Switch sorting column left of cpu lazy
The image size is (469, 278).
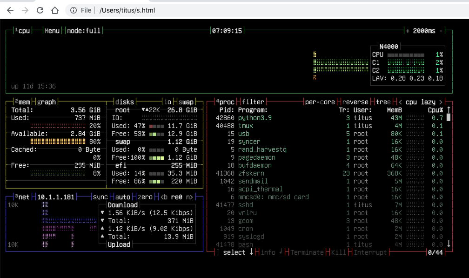(x=400, y=102)
